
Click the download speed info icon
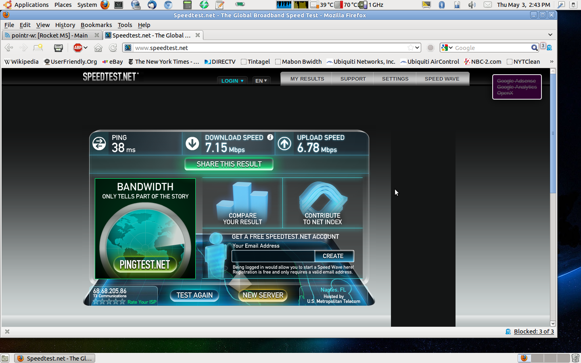click(270, 138)
